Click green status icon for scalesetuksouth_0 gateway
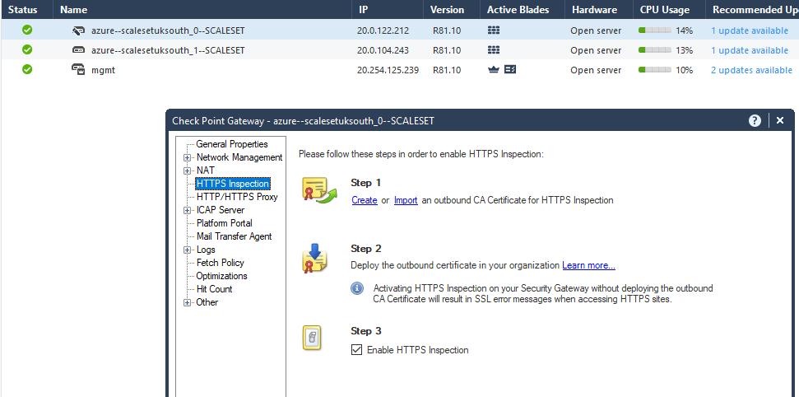The image size is (799, 397). [x=27, y=30]
